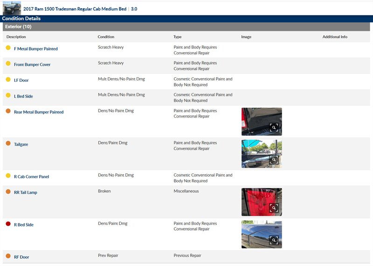Image resolution: width=373 pixels, height=266 pixels.
Task: Open the RF Door item link
Action: pos(21,257)
